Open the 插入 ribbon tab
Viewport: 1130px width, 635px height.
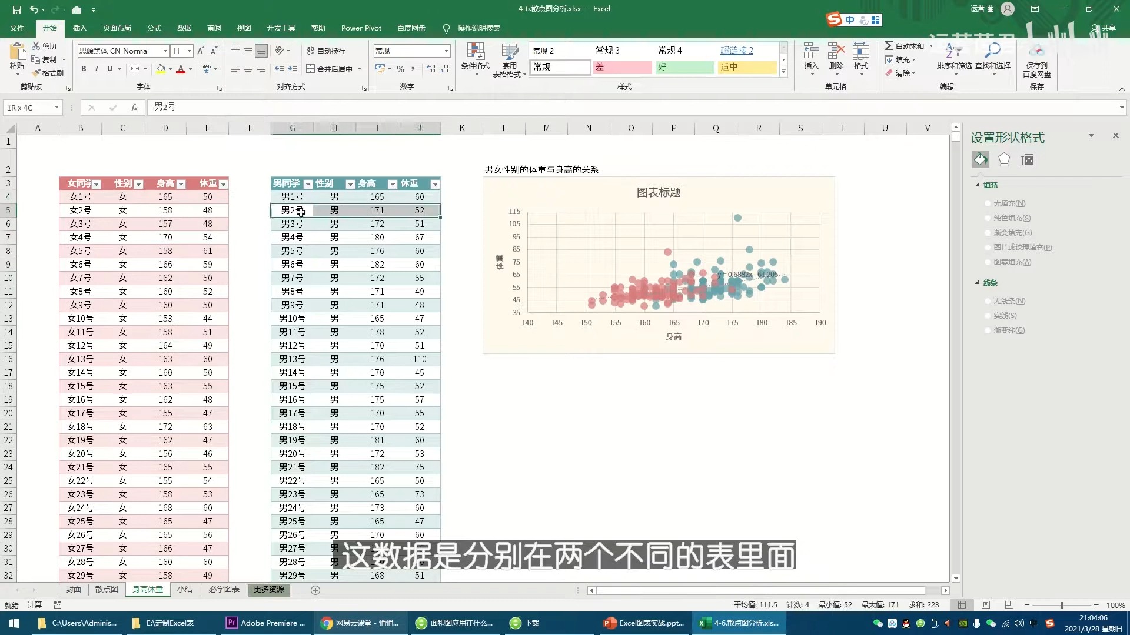pos(79,28)
